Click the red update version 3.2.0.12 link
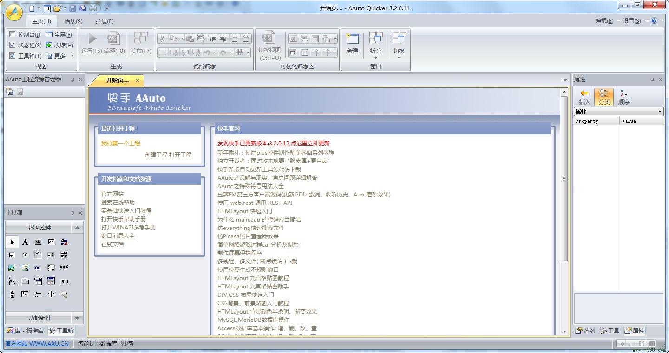The width and height of the screenshot is (669, 353). [274, 144]
